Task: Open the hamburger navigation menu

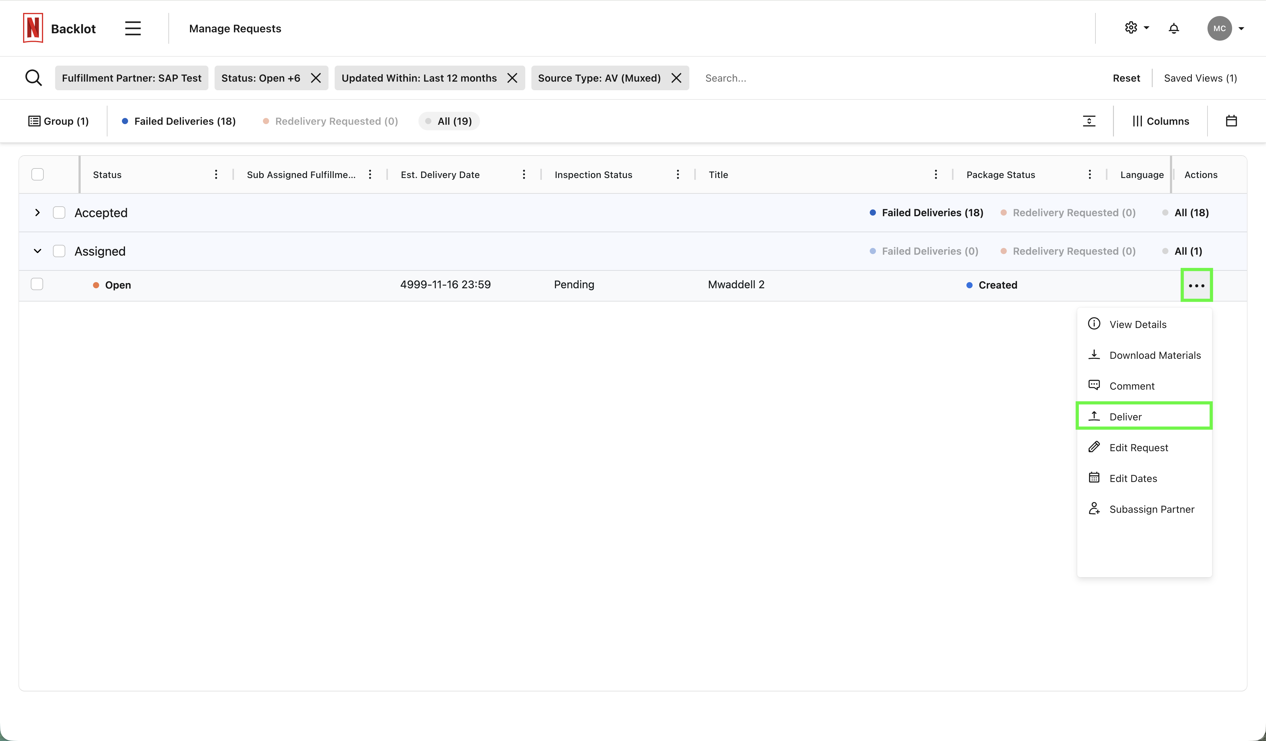Action: [133, 28]
